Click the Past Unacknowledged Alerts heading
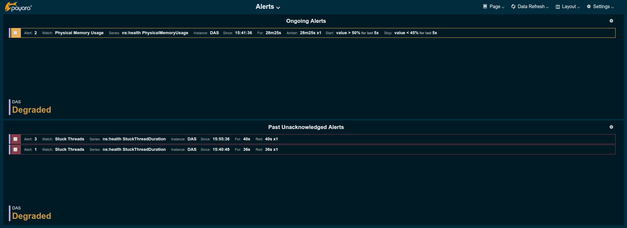Viewport: 627px width, 228px height. [306, 127]
